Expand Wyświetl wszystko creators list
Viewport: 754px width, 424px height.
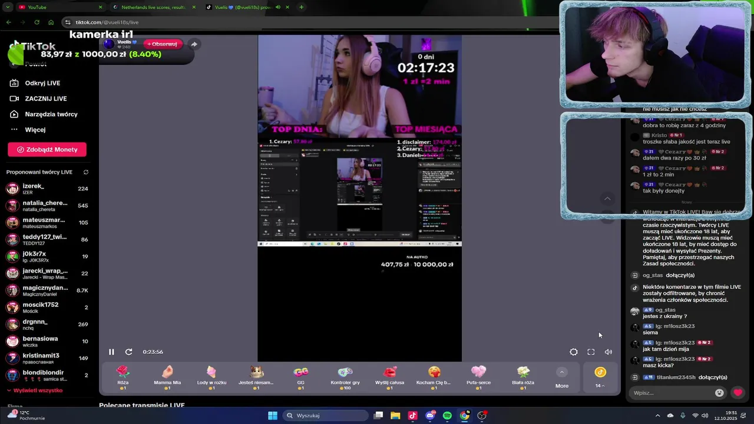point(35,390)
